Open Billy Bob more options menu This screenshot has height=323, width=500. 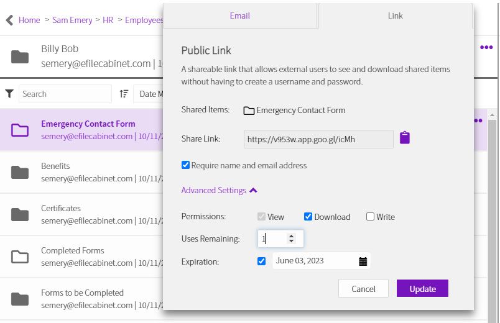pyautogui.click(x=486, y=48)
